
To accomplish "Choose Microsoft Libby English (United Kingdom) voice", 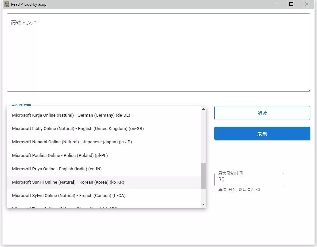I will [x=104, y=129].
